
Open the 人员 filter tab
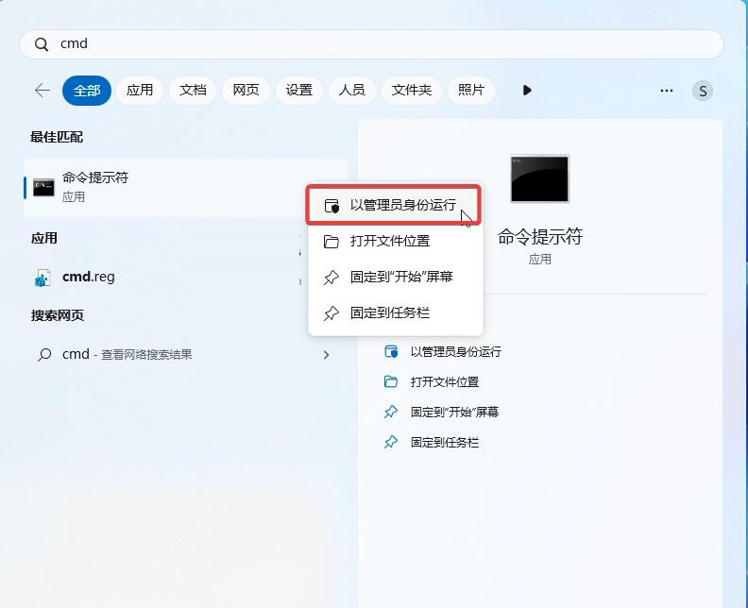pos(352,90)
